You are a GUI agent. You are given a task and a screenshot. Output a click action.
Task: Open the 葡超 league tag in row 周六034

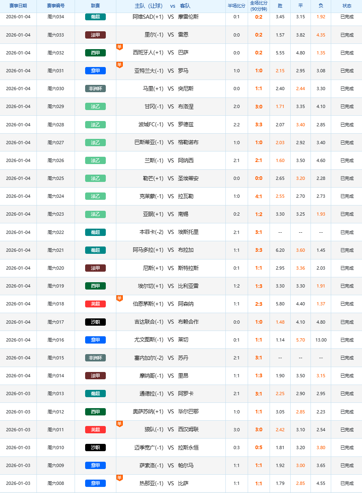coord(95,17)
